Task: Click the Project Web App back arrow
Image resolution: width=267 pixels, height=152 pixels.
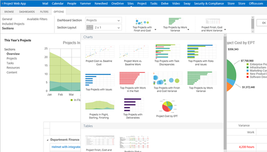Action: [2, 3]
